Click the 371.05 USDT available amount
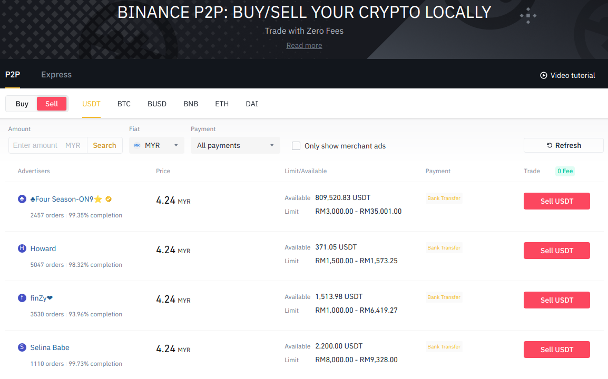This screenshot has width=608, height=379. pyautogui.click(x=336, y=247)
